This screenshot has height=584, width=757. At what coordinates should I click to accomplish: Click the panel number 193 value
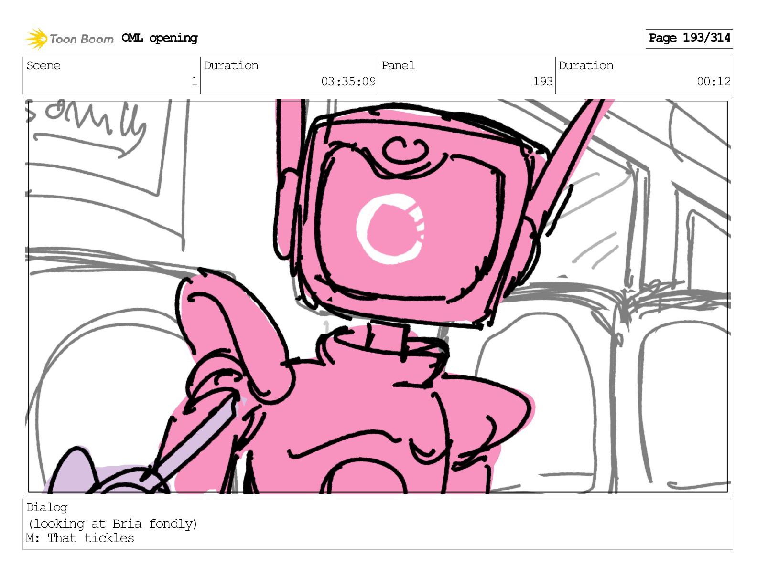pyautogui.click(x=543, y=82)
